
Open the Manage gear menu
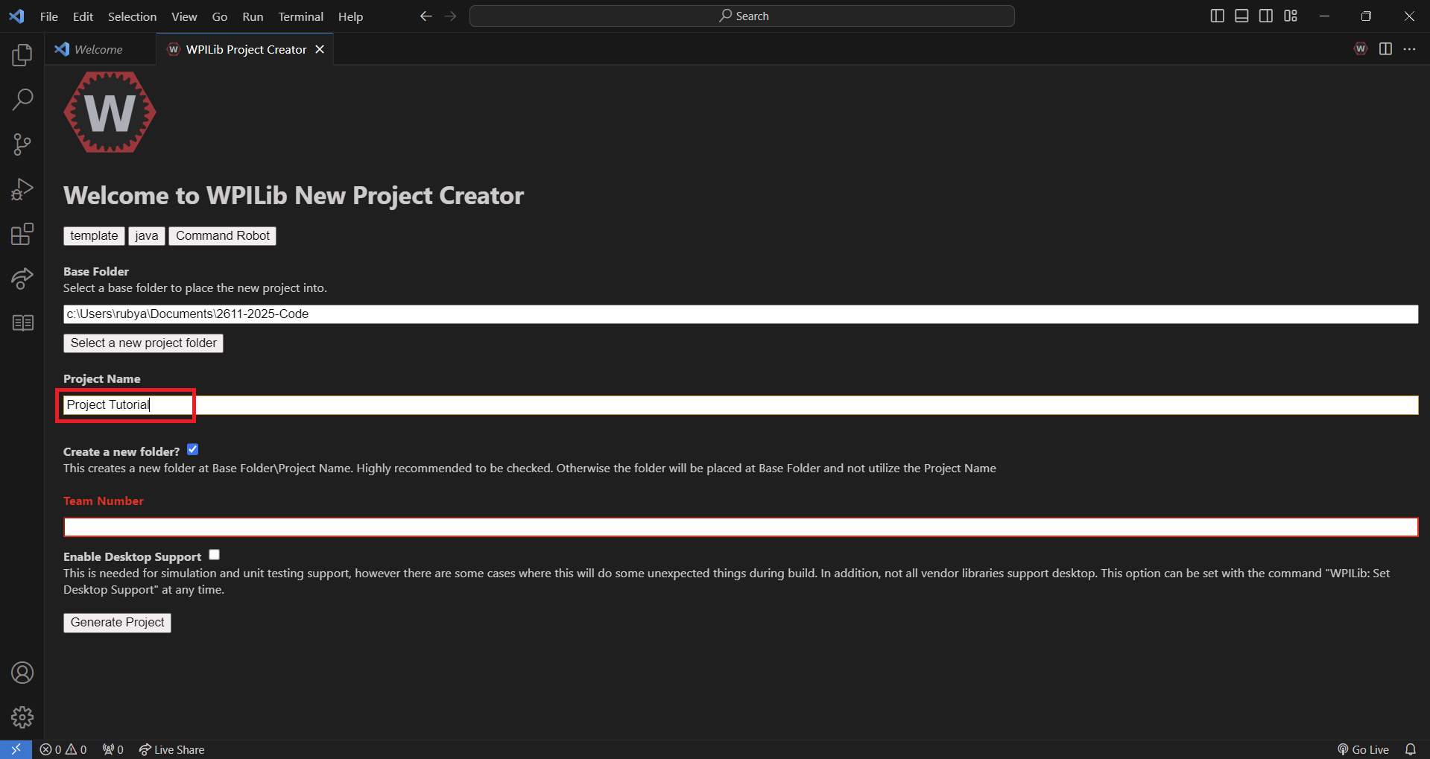click(22, 717)
